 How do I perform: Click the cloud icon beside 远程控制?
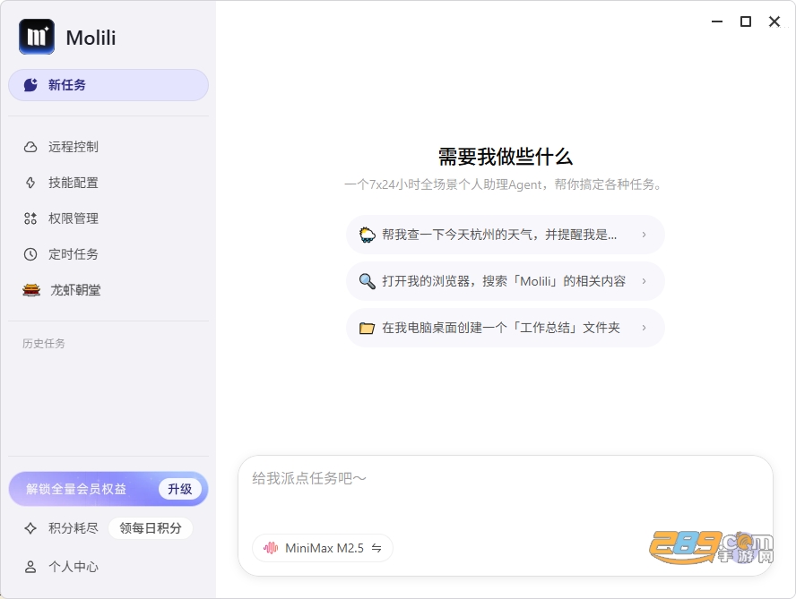(30, 147)
